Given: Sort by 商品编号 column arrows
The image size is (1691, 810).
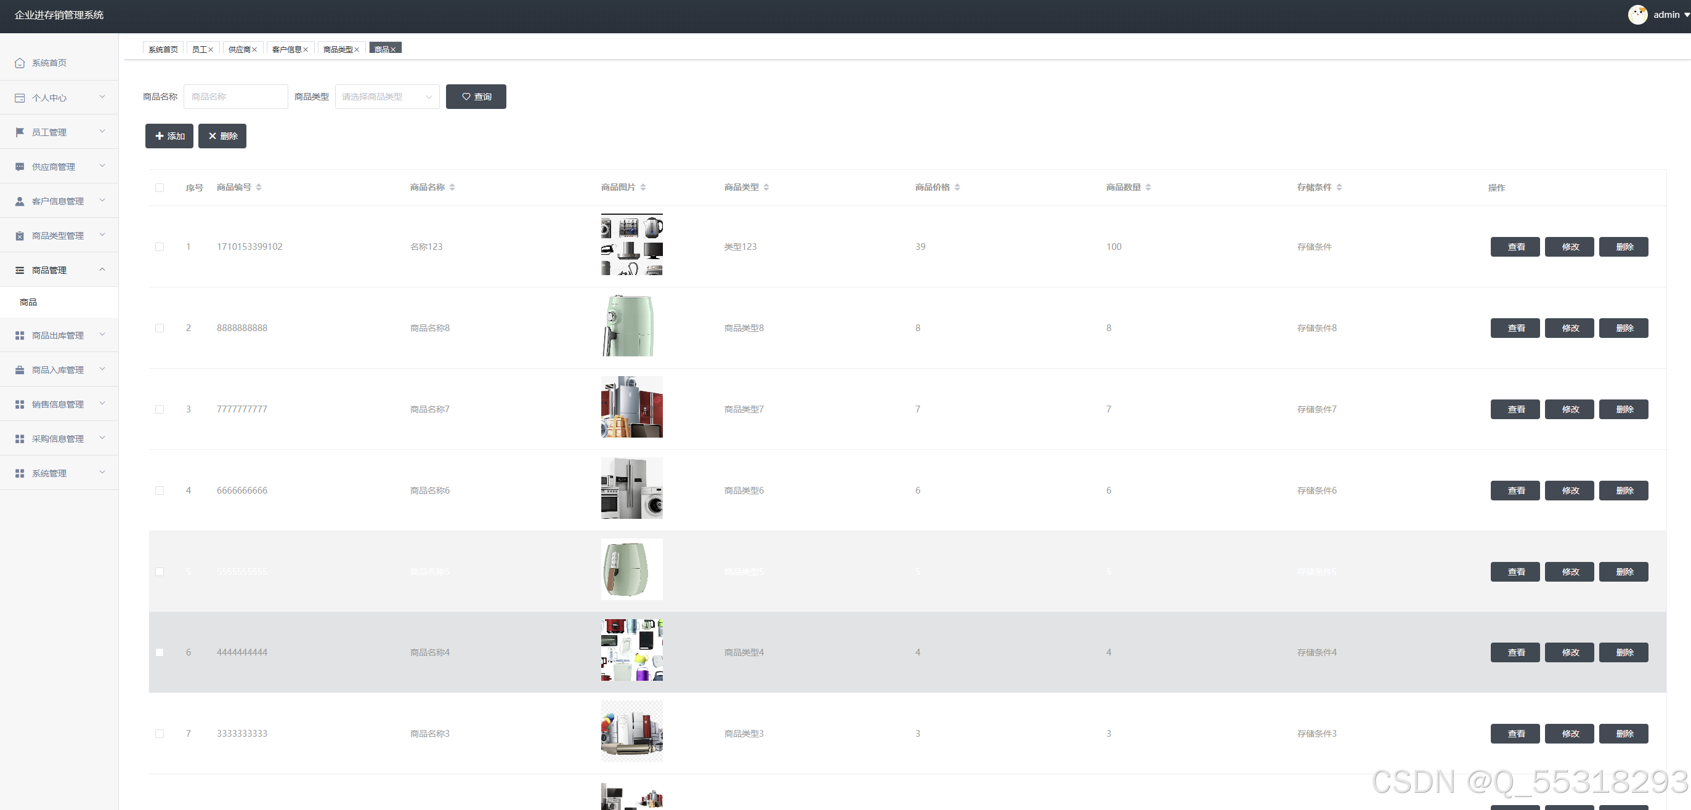Looking at the screenshot, I should point(259,188).
